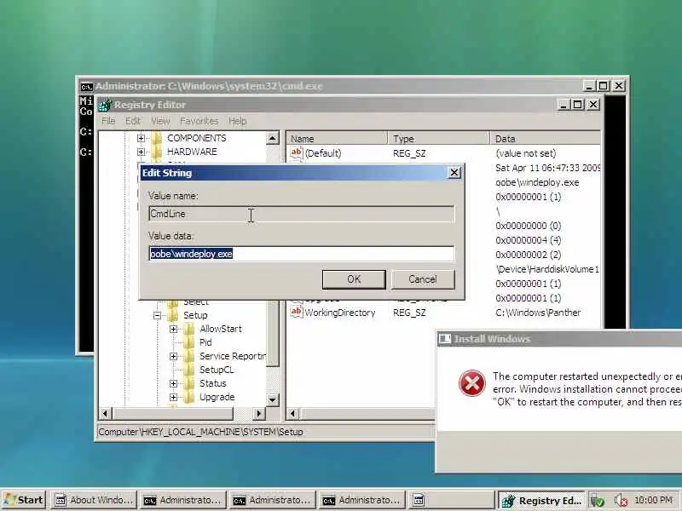The image size is (682, 511).
Task: Click the oobe\windeploy.exe data cell
Action: (x=537, y=182)
